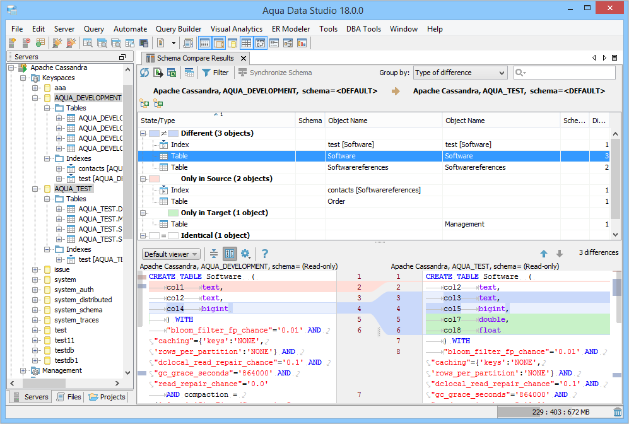Open the tab list icon at far right

tap(614, 58)
